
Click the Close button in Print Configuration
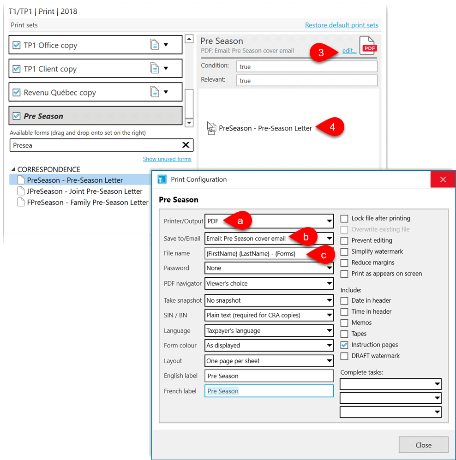(423, 445)
